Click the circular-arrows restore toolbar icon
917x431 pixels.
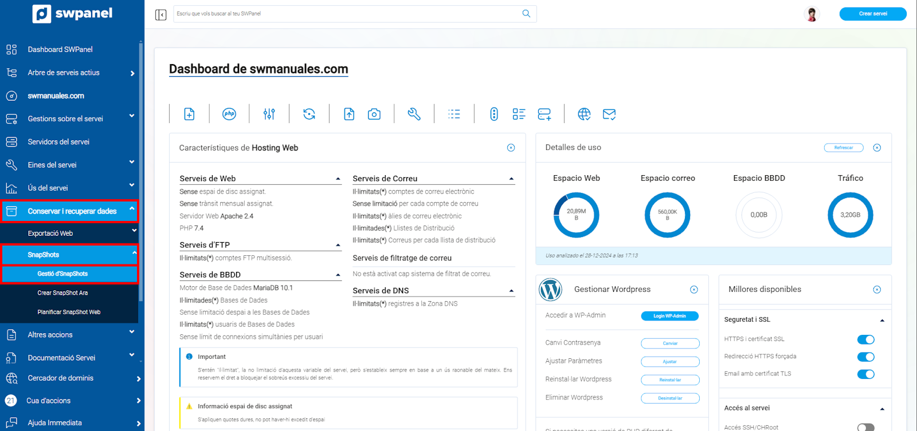tap(309, 114)
